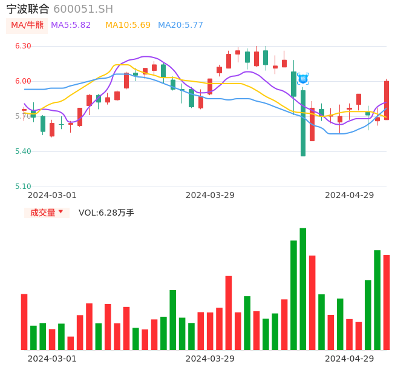
Task: Click the 5.40 price axis label
Action: click(23, 151)
